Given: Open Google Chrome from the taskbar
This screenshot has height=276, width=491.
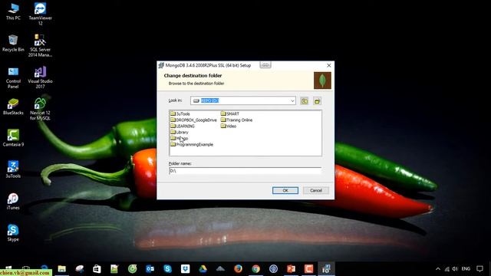Looking at the screenshot, I should (255, 268).
